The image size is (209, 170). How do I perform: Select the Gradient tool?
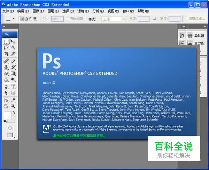pos(13,73)
